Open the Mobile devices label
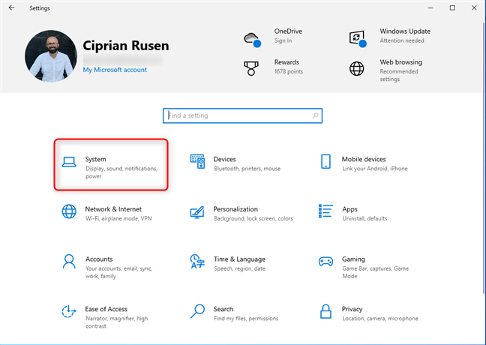 364,159
